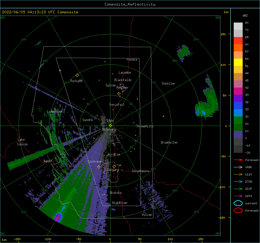Click the Airdrie town label

click(x=114, y=154)
